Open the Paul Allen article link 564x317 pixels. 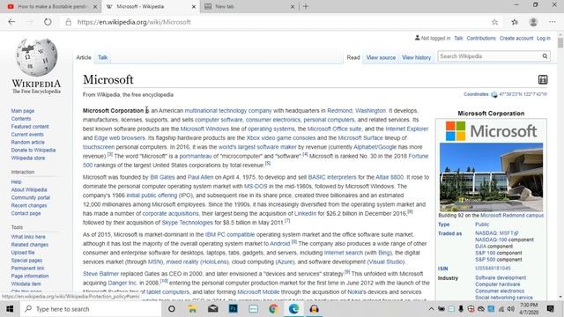(x=200, y=177)
